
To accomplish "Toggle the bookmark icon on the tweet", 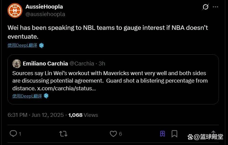I will coord(174,134).
